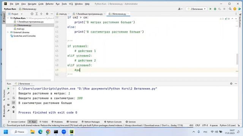
Task: Open the Python Console tool tab
Action: tap(113, 122)
